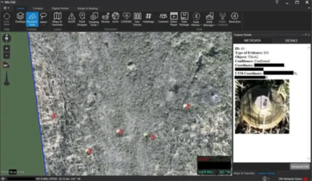Click the TM-62 mine photo thumbnail

(x=262, y=106)
